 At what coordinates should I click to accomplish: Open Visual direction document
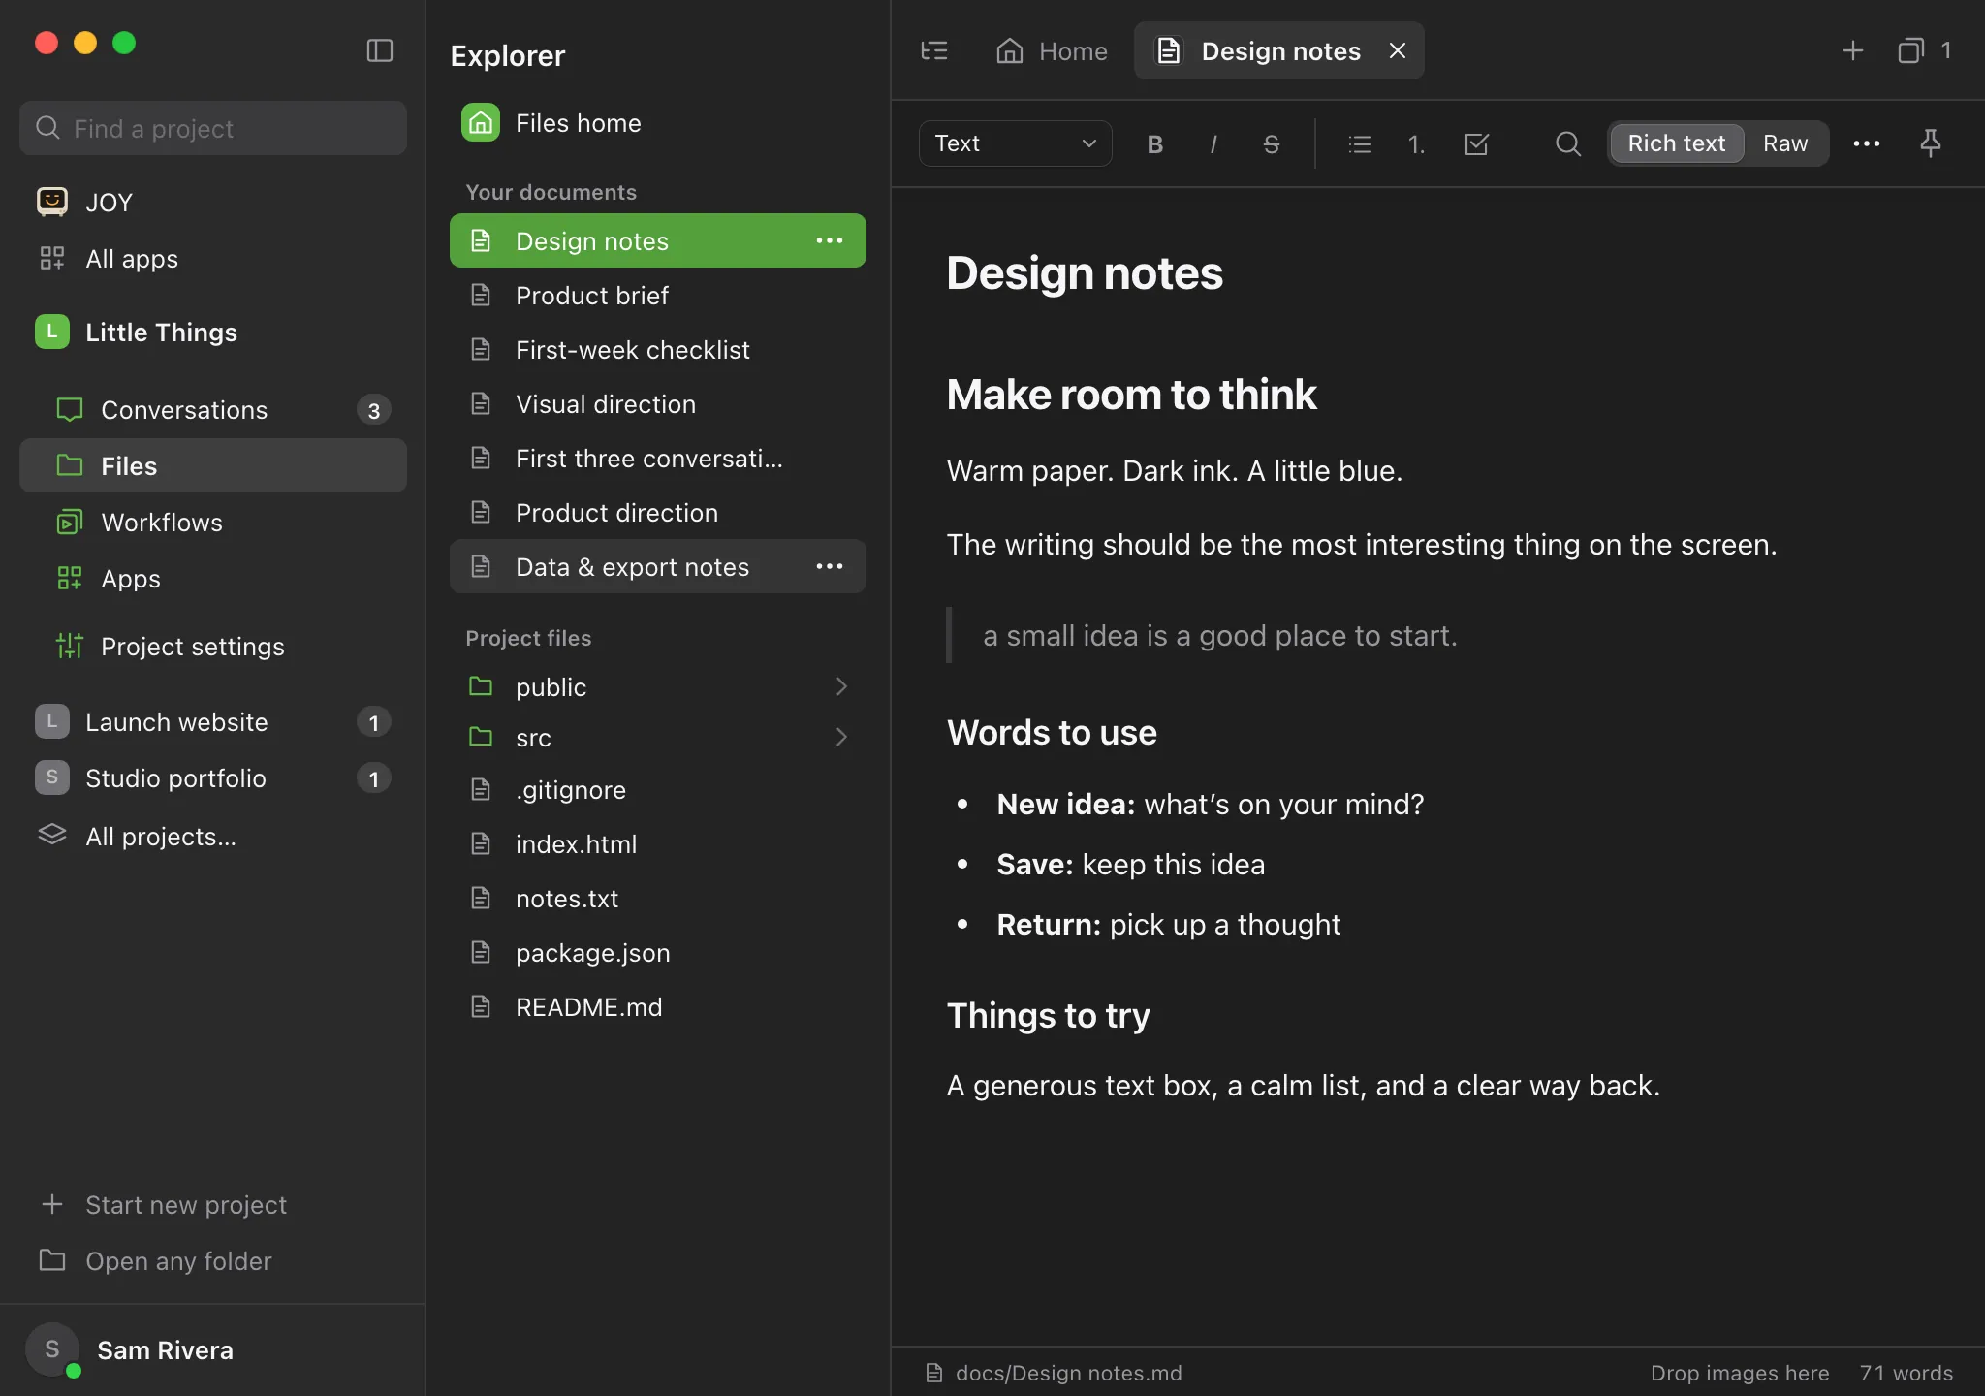coord(657,403)
